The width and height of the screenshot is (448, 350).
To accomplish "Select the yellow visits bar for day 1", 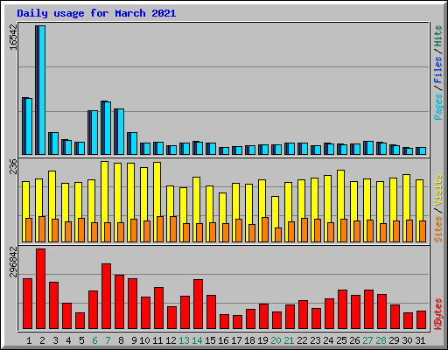I will tap(25, 212).
